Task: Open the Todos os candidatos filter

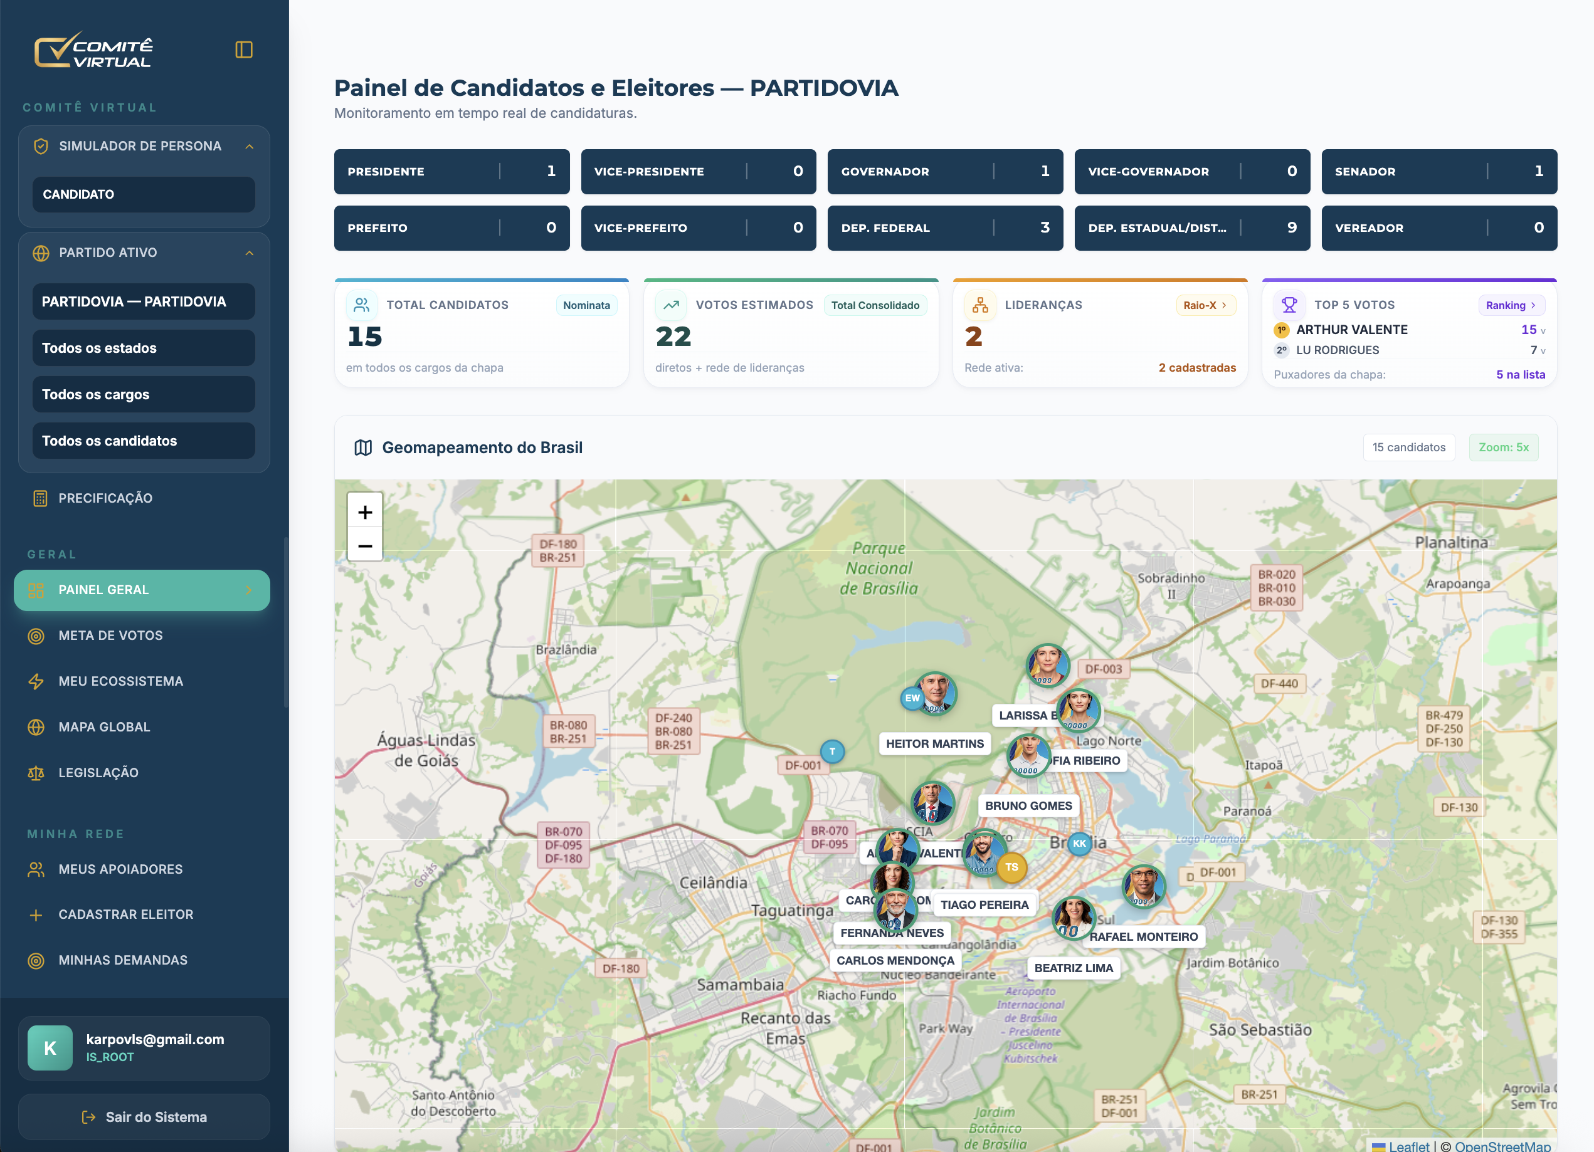Action: point(144,441)
